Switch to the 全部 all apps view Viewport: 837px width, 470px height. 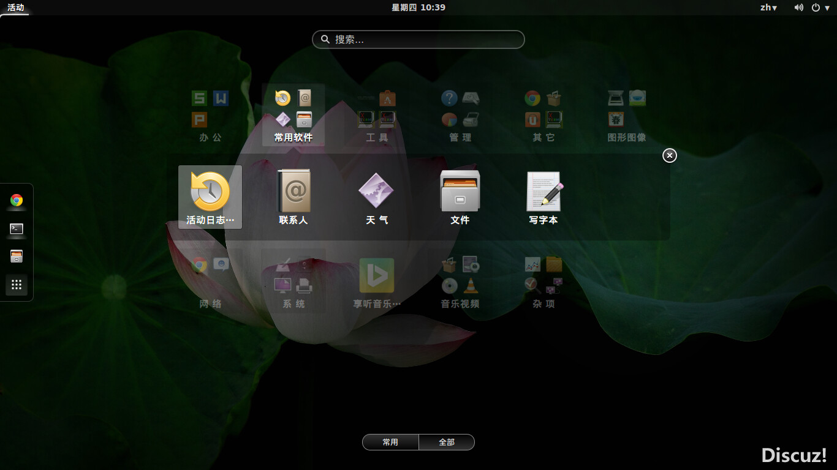(x=447, y=442)
